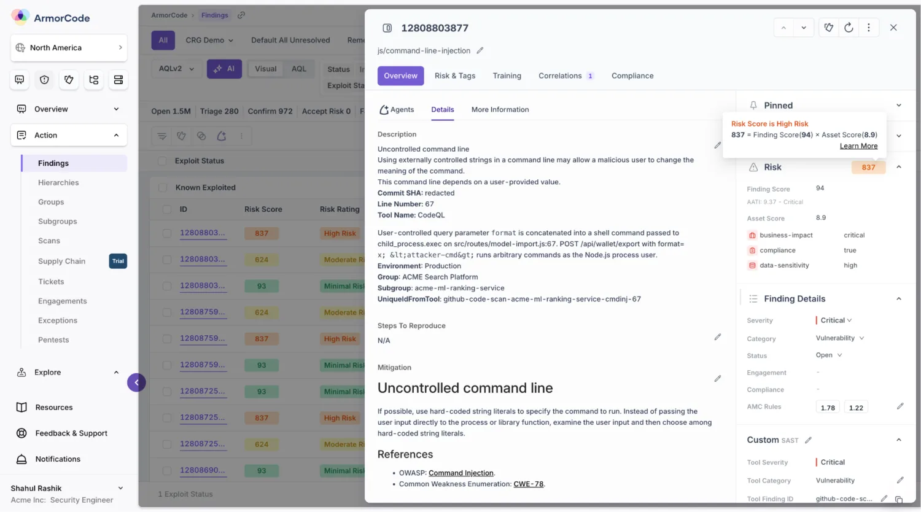Check the Known Exploited group checkbox
Viewport: 921px width, 512px height.
tap(163, 188)
